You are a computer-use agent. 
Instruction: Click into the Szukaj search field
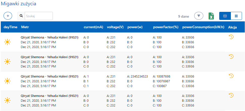(38, 16)
